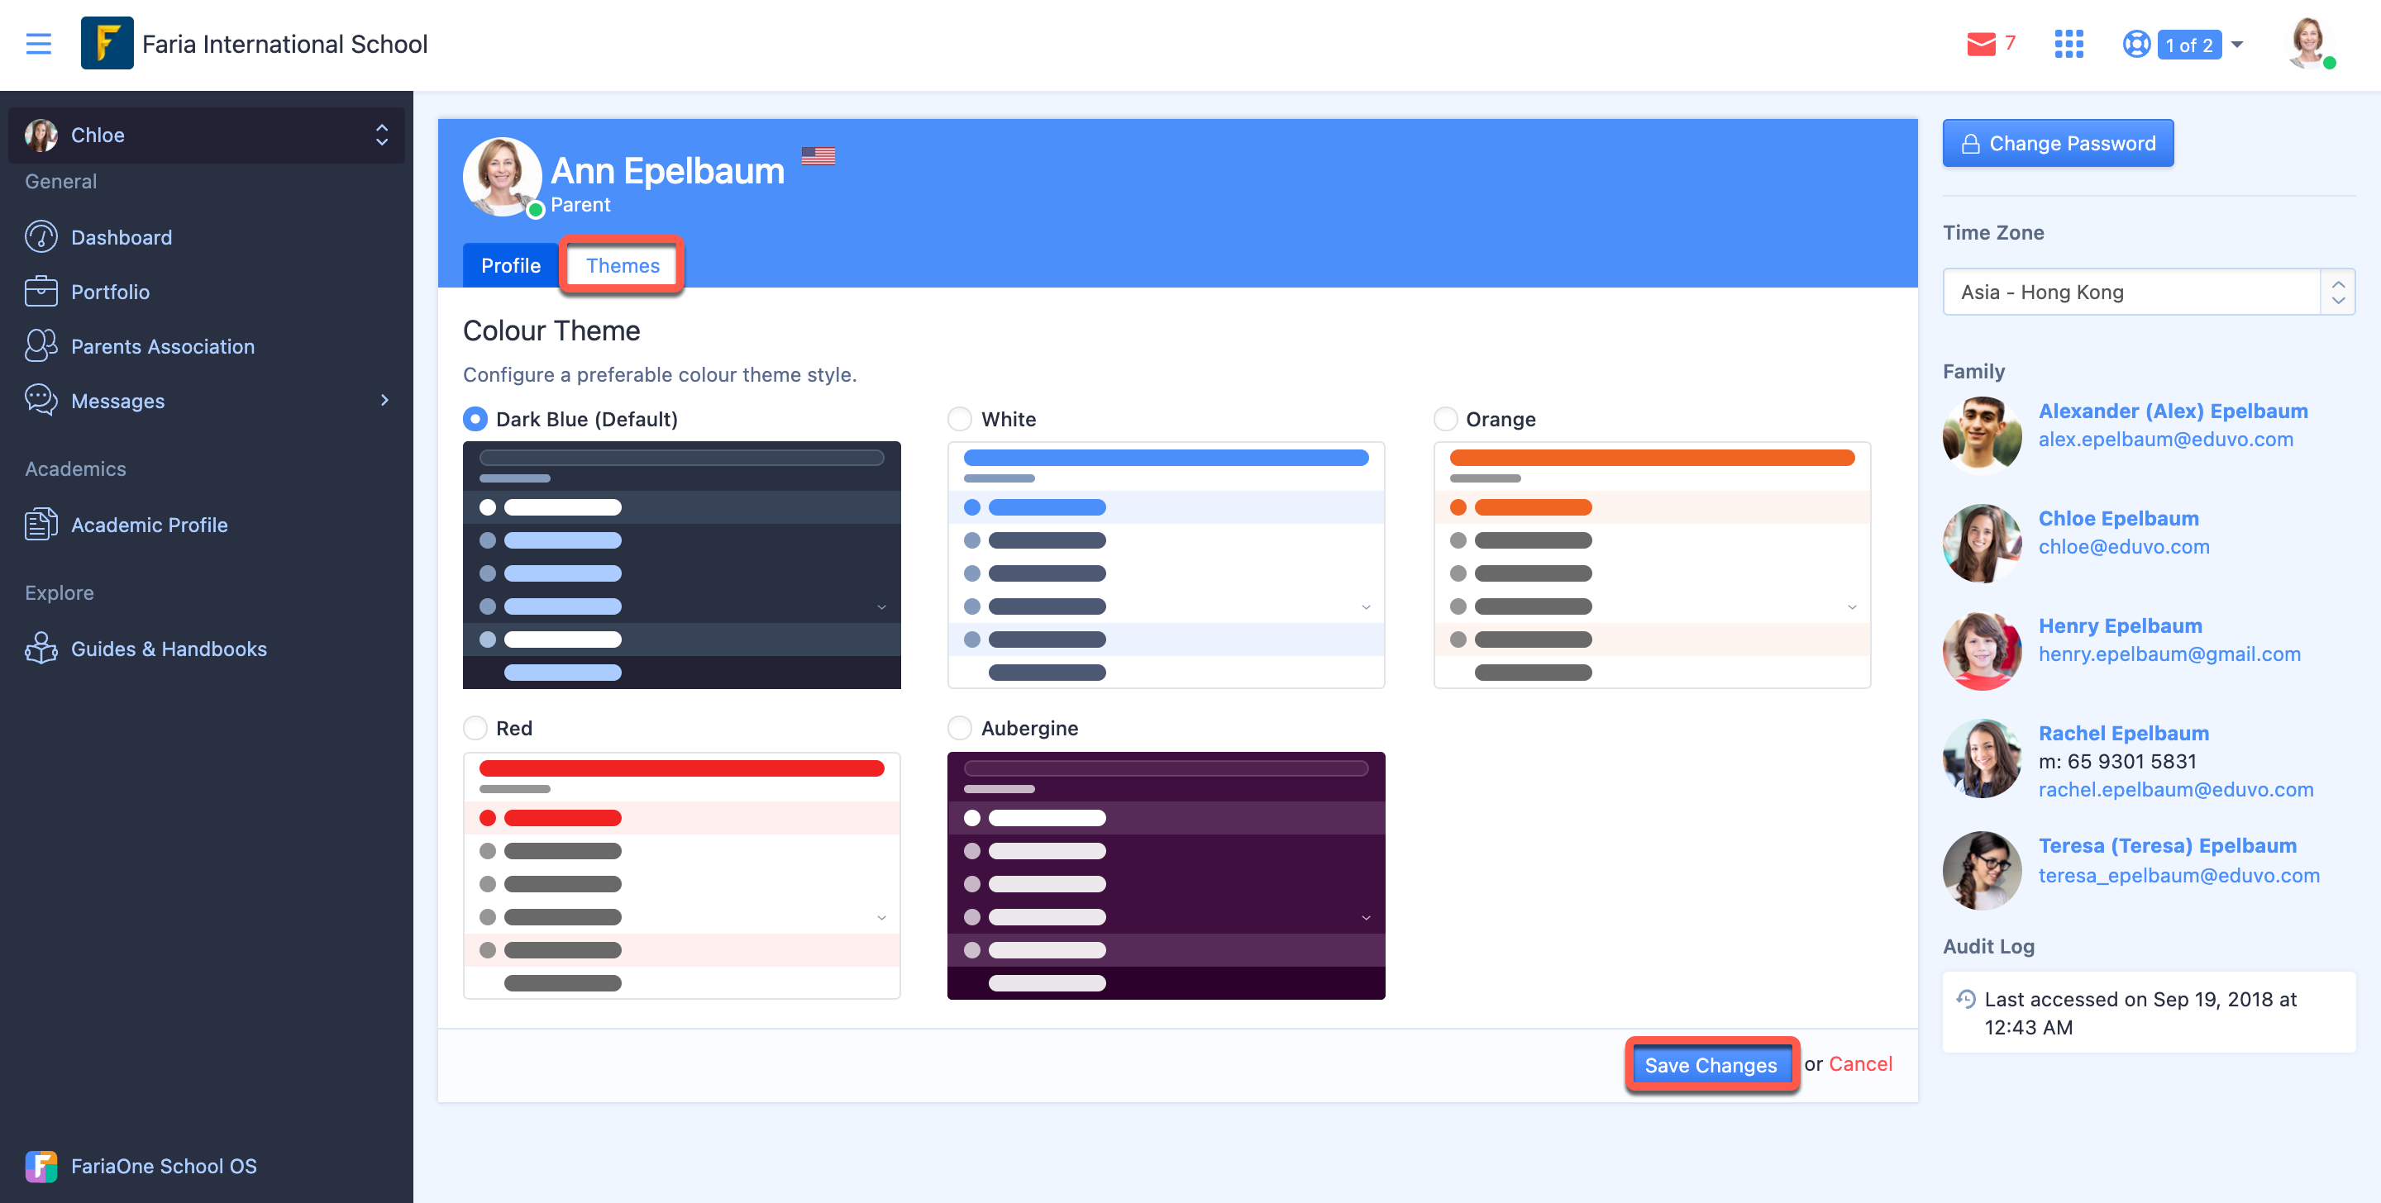Image resolution: width=2381 pixels, height=1203 pixels.
Task: Open Parents Association in the sidebar
Action: (163, 345)
